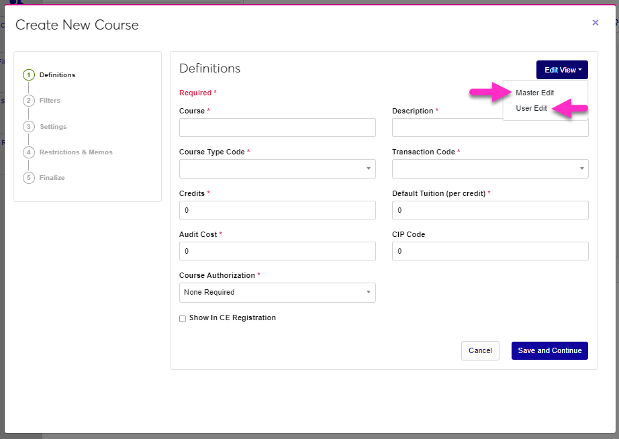Open Course Authorization None Required dropdown
This screenshot has width=619, height=439.
coord(277,293)
